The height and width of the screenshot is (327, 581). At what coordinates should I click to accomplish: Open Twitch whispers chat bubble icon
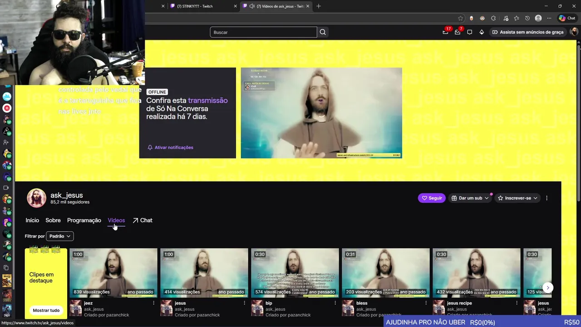(469, 32)
